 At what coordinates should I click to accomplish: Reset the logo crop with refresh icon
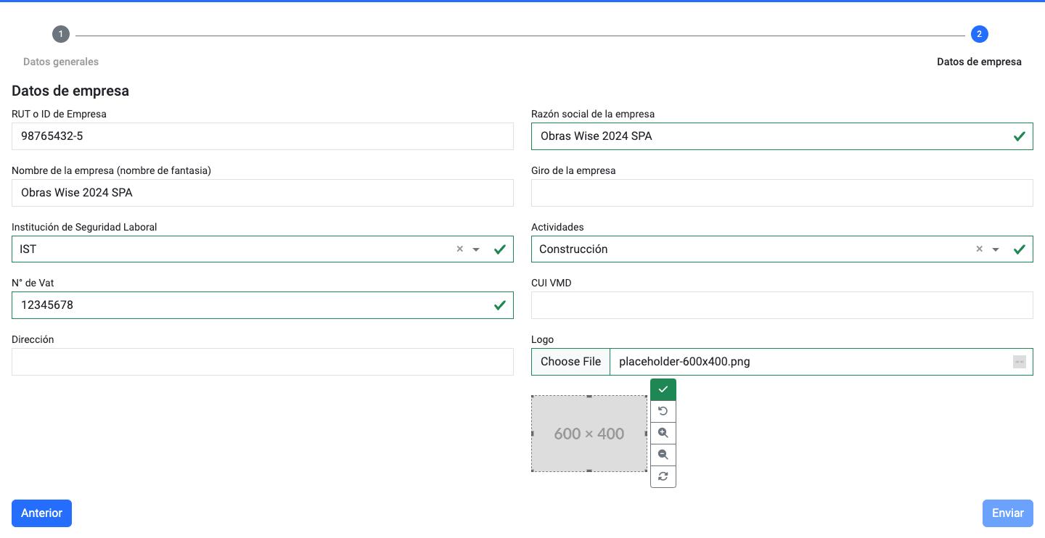[663, 476]
